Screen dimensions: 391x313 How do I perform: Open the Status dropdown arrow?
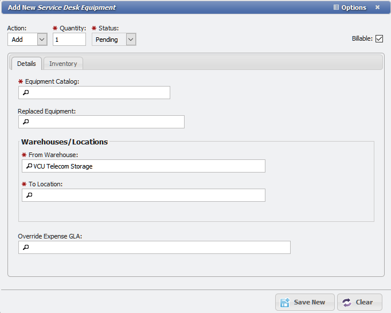click(131, 40)
